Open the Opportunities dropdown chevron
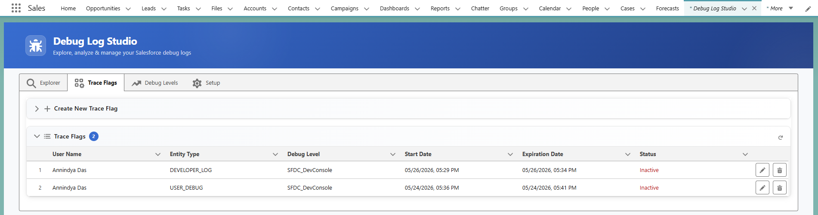 (x=128, y=9)
